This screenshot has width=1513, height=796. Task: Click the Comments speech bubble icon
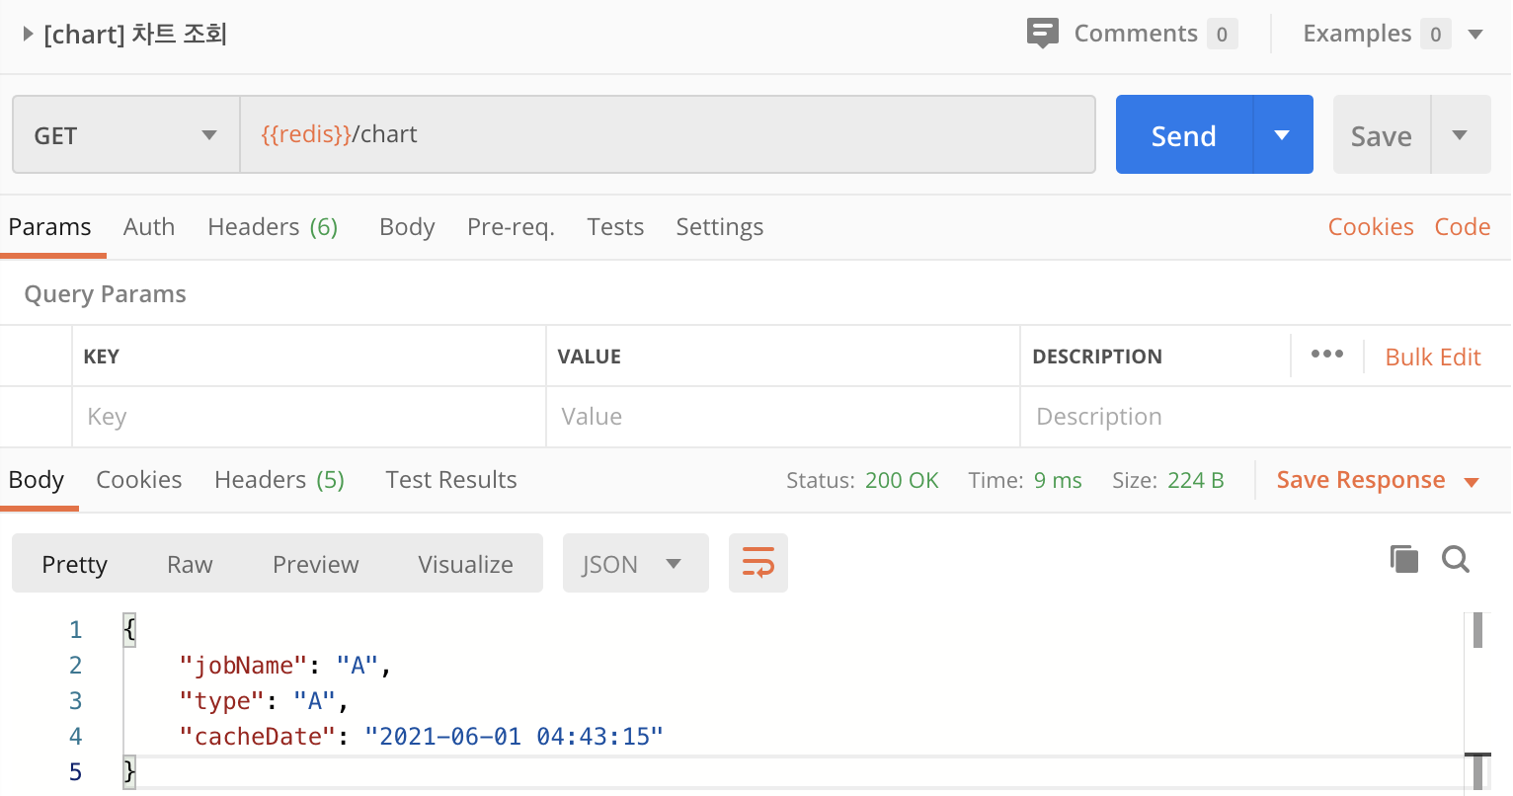tap(1042, 33)
